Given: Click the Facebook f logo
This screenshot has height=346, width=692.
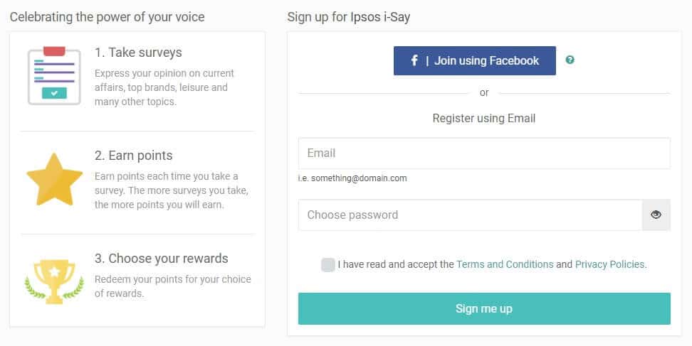Looking at the screenshot, I should click(414, 60).
